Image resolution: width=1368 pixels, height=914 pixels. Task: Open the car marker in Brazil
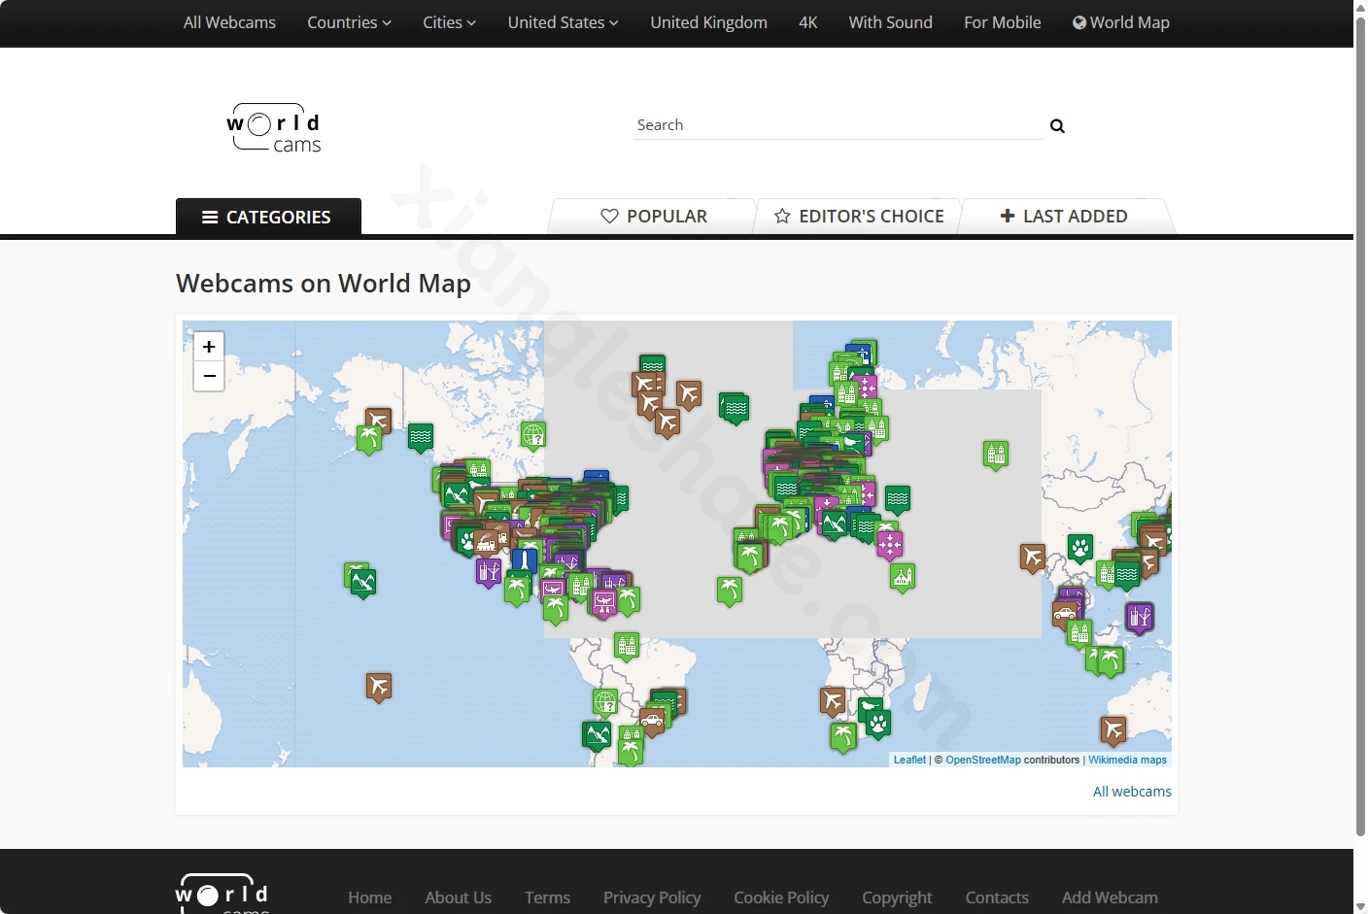(652, 721)
